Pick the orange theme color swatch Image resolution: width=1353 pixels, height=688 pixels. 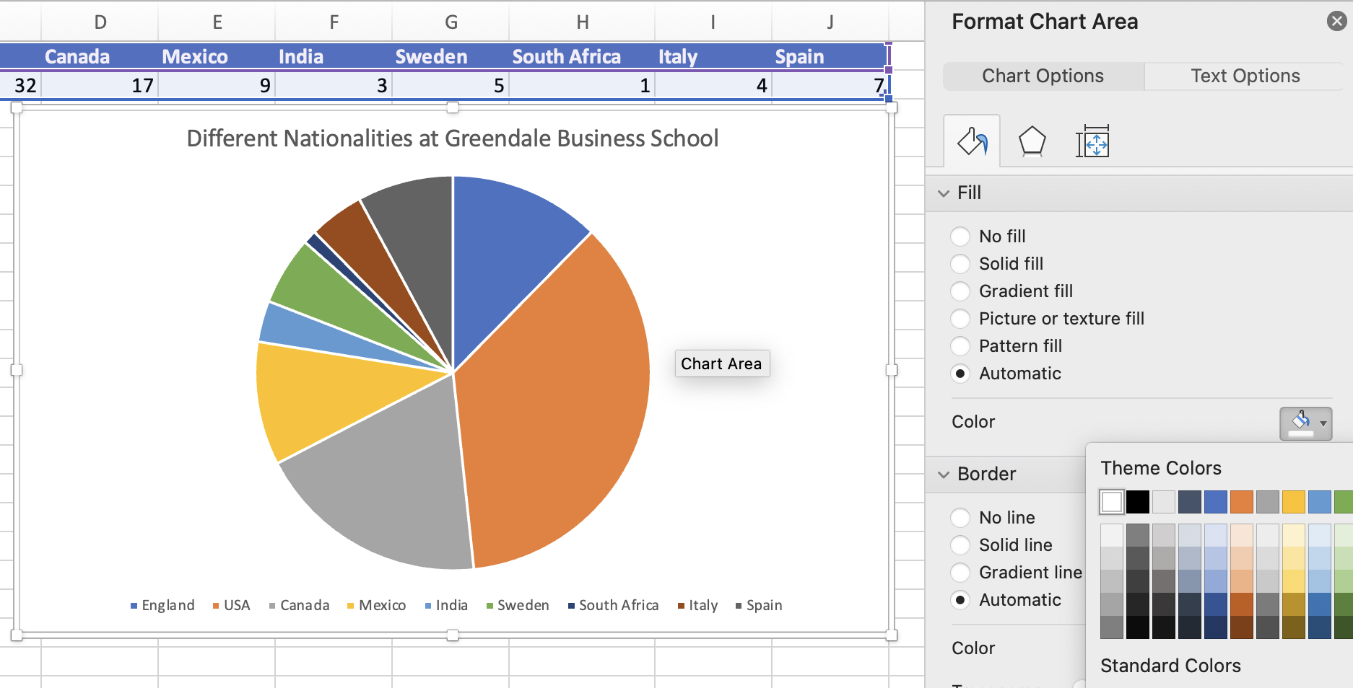[1241, 501]
